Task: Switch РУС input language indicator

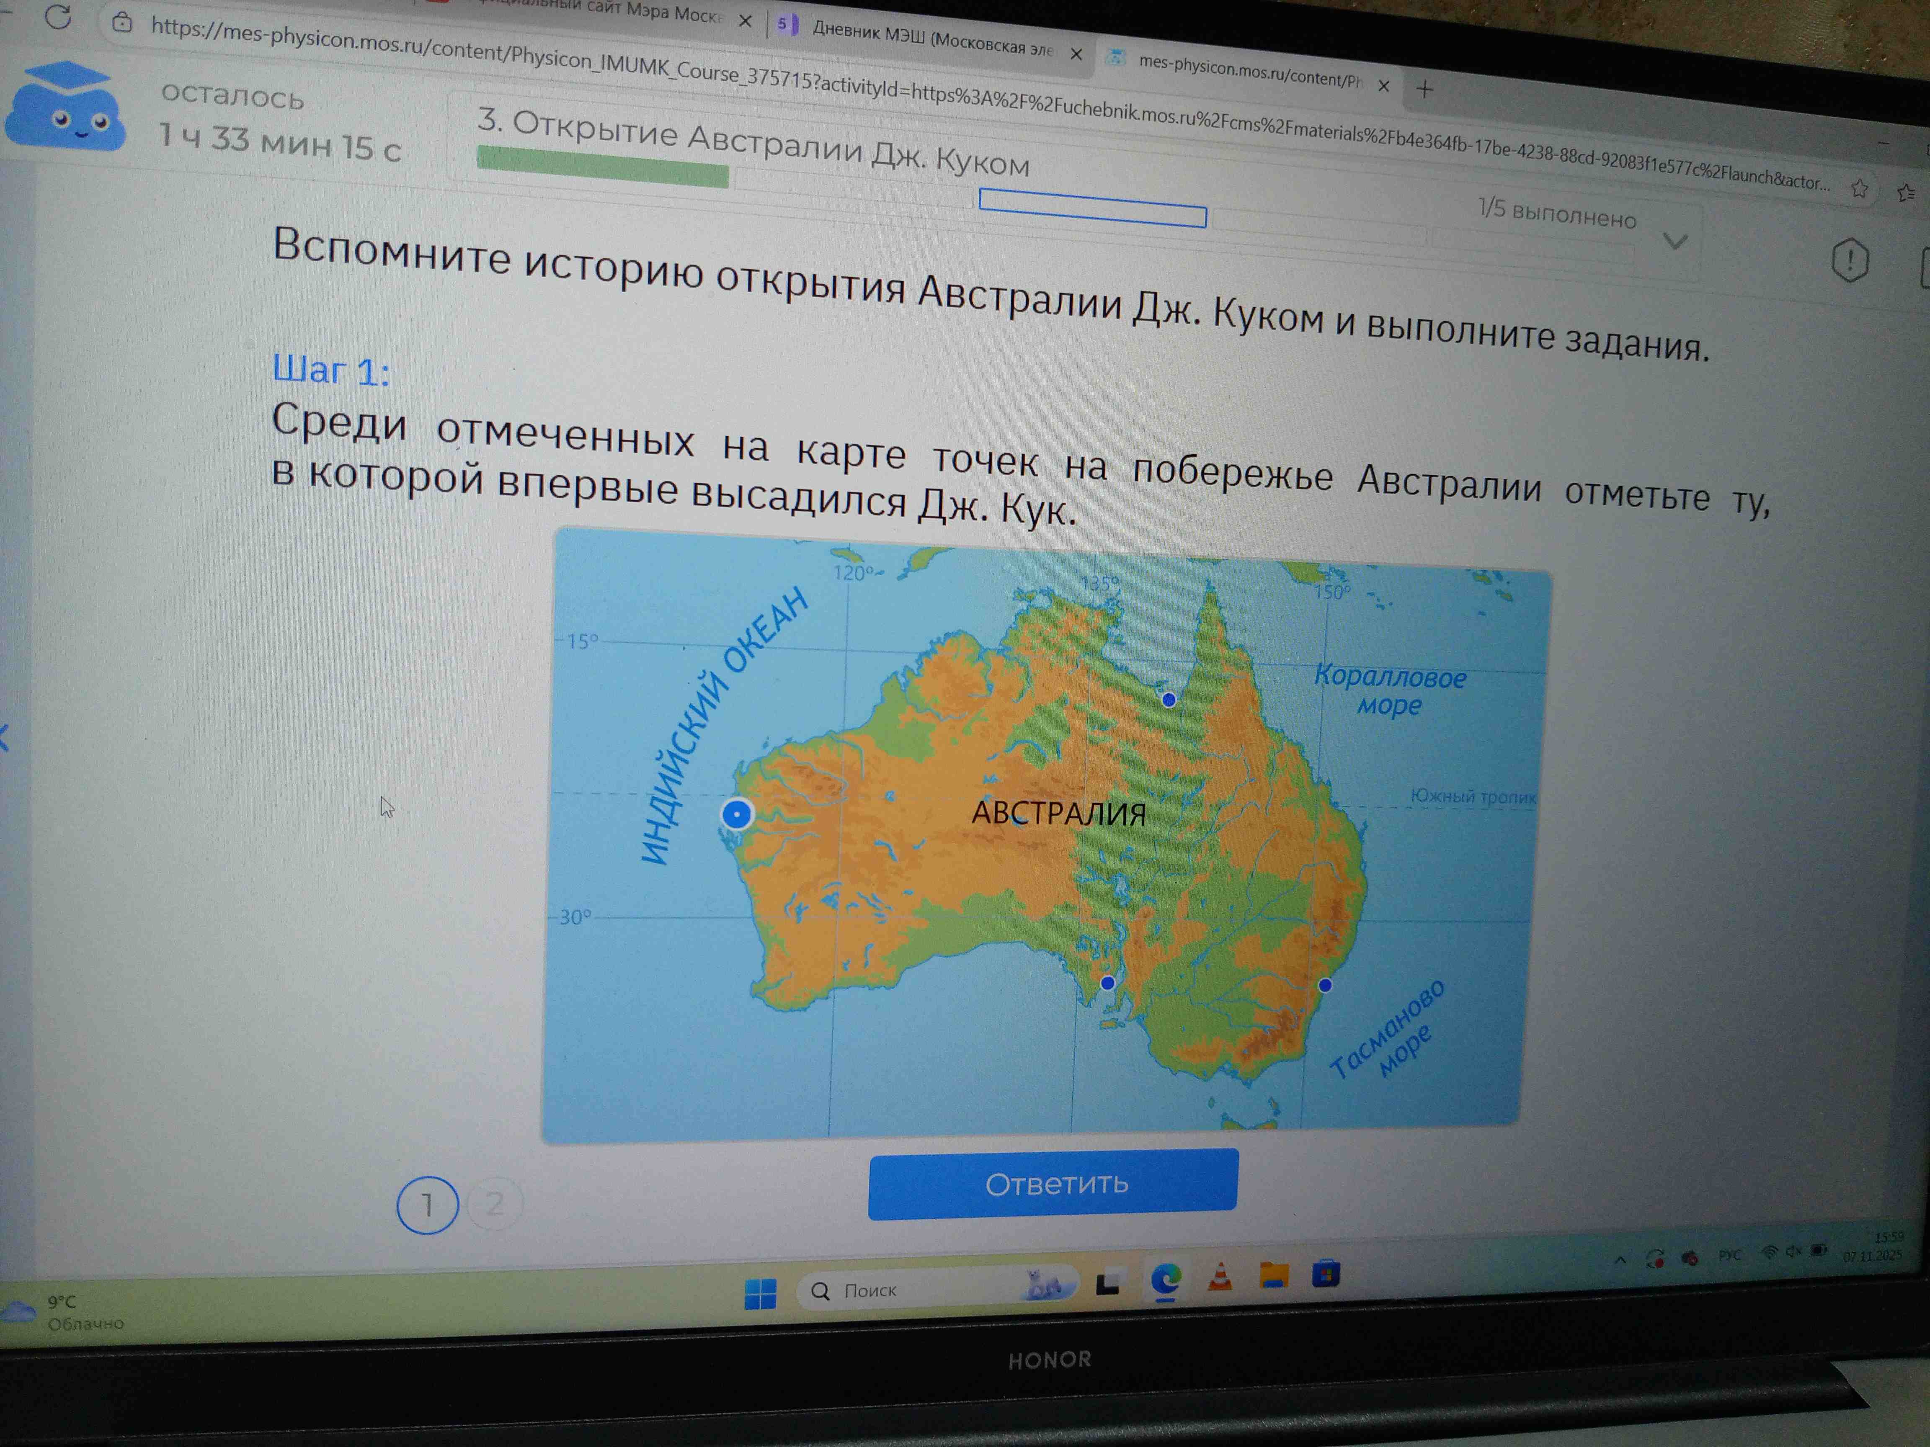Action: tap(1729, 1254)
